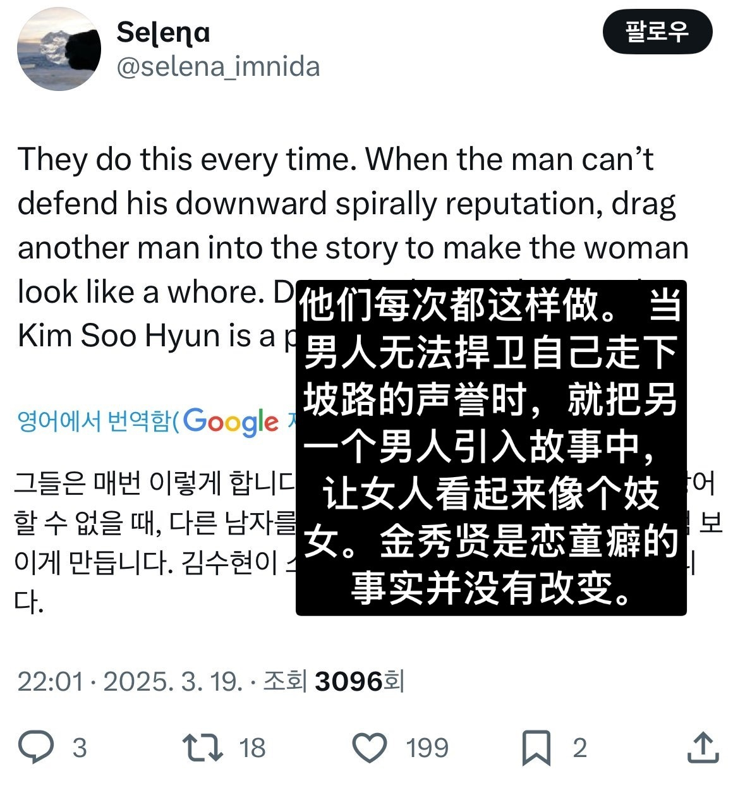Open the @selena_imnida handle link

tap(218, 67)
